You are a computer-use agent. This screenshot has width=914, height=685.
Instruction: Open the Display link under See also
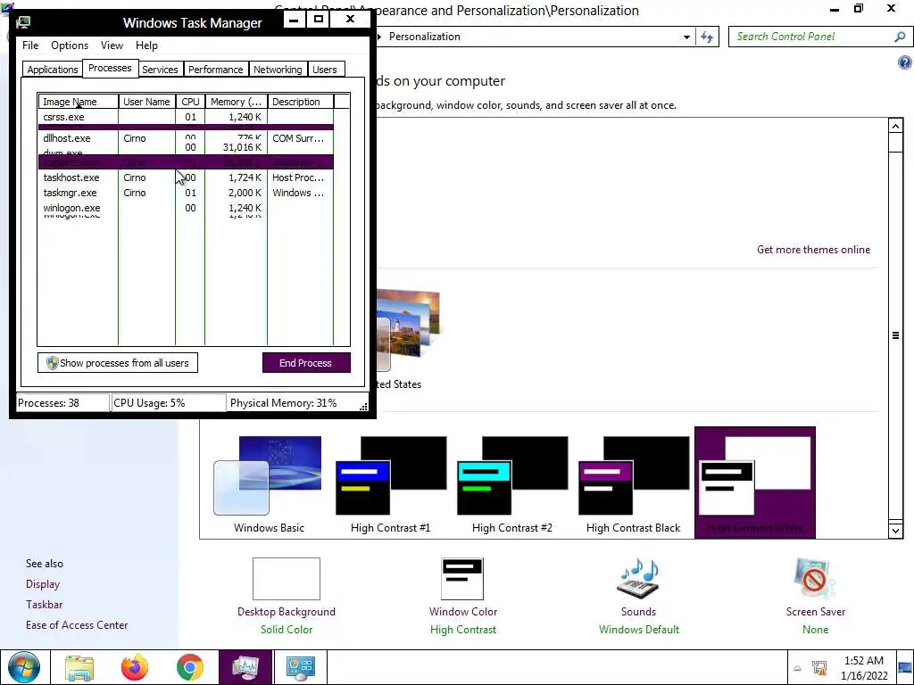pyautogui.click(x=43, y=584)
